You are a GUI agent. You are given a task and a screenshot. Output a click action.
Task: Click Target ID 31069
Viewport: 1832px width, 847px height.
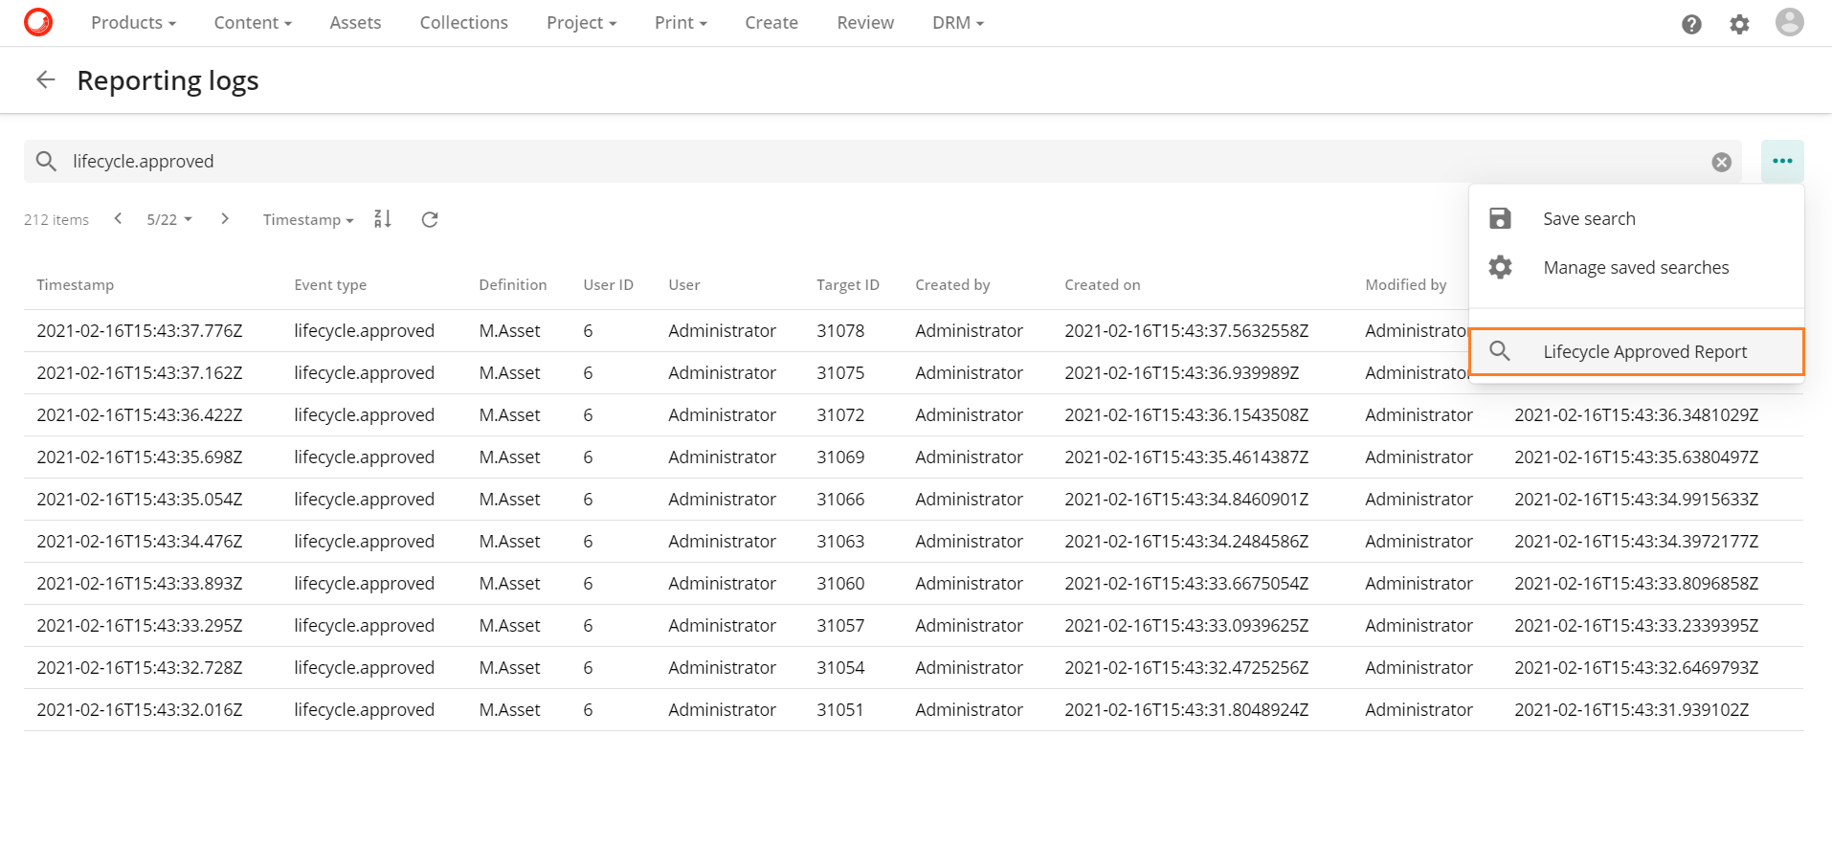(x=840, y=457)
